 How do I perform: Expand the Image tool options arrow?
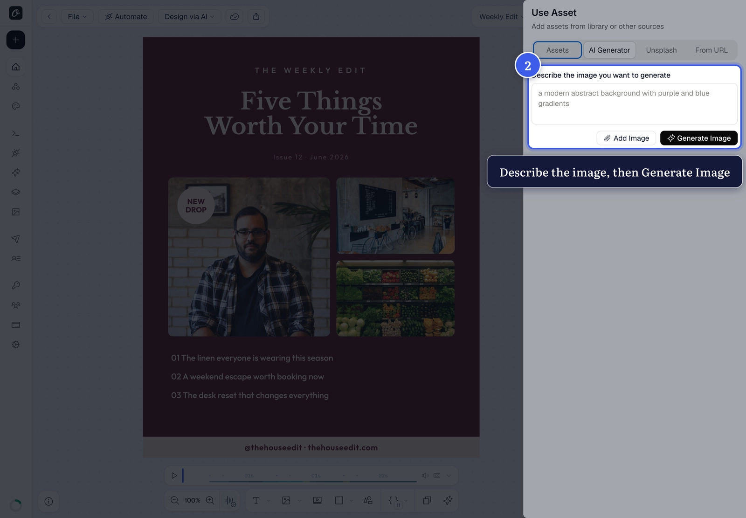(299, 501)
